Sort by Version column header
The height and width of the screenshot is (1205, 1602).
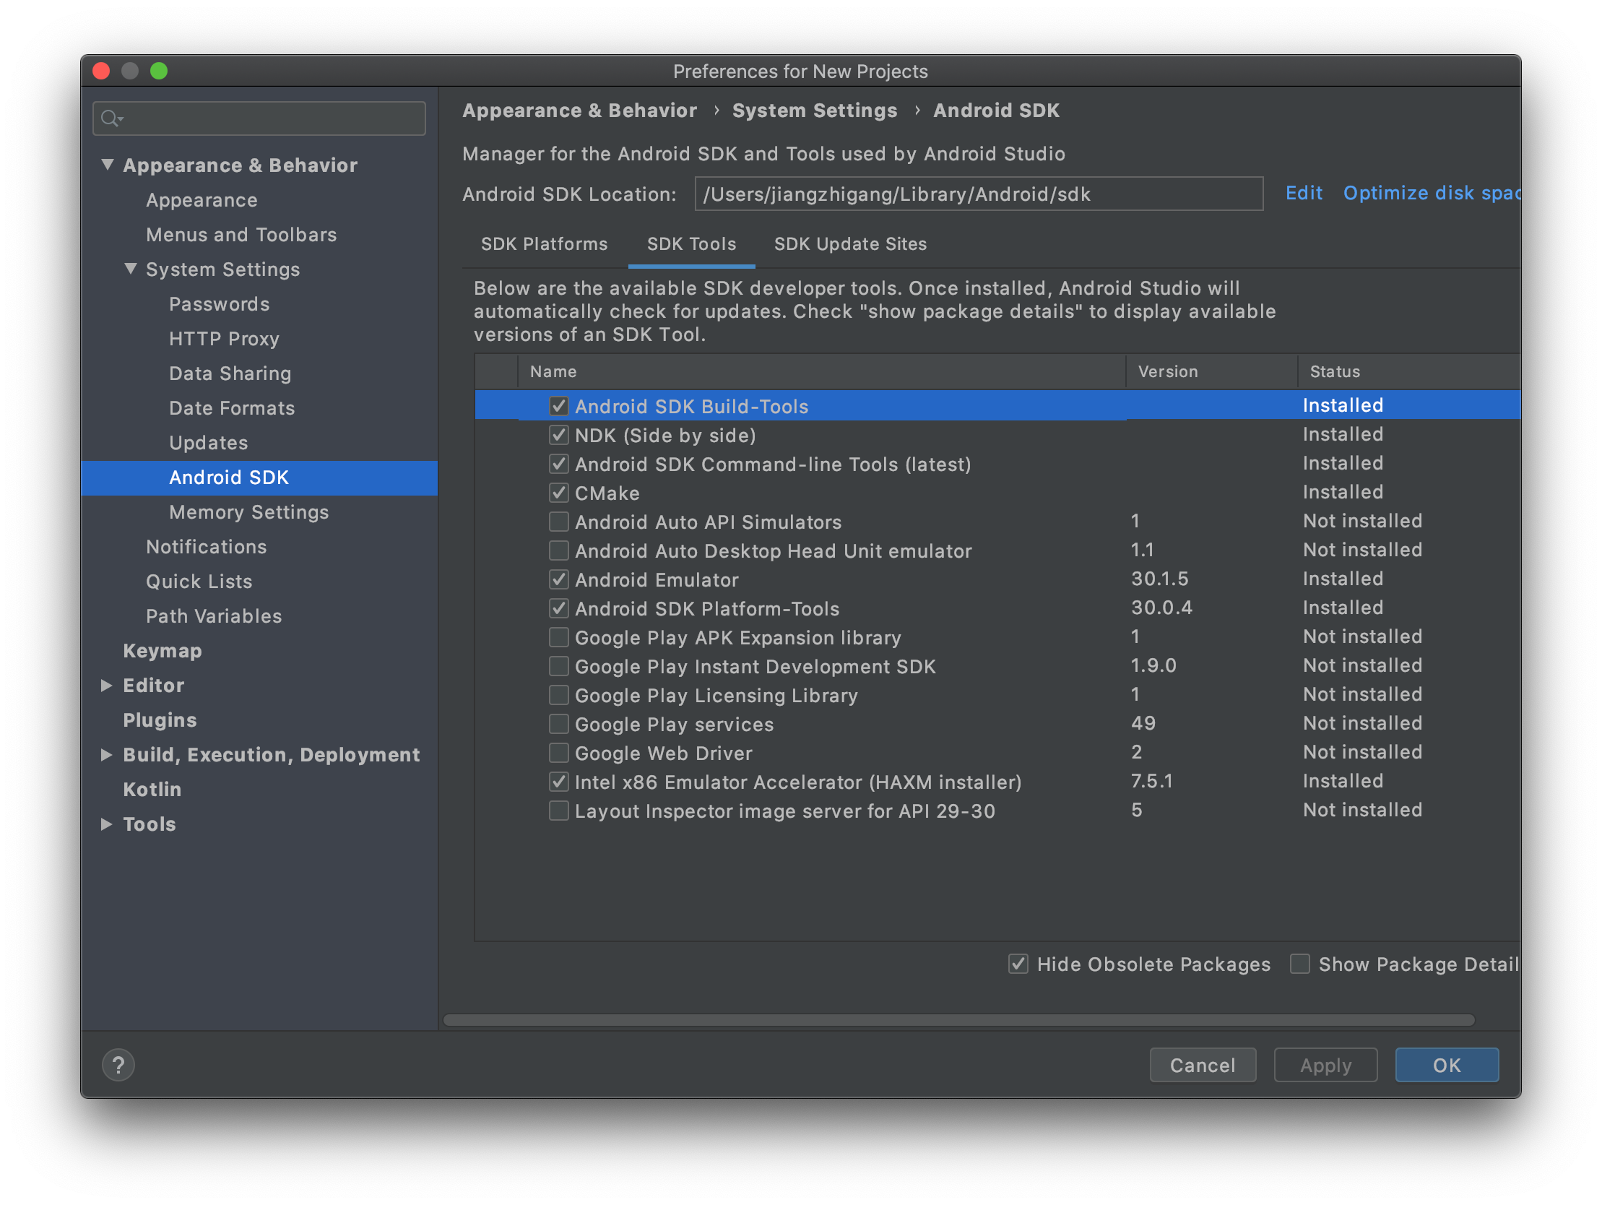click(1211, 371)
